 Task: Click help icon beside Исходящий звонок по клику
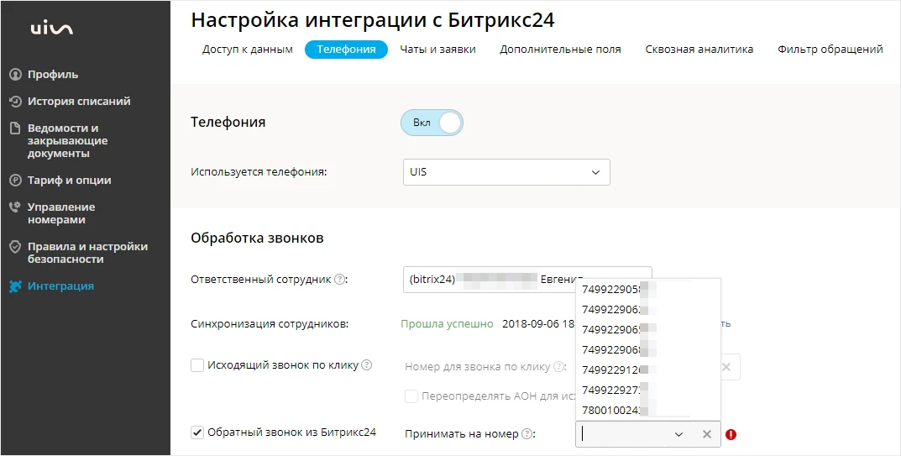point(367,365)
